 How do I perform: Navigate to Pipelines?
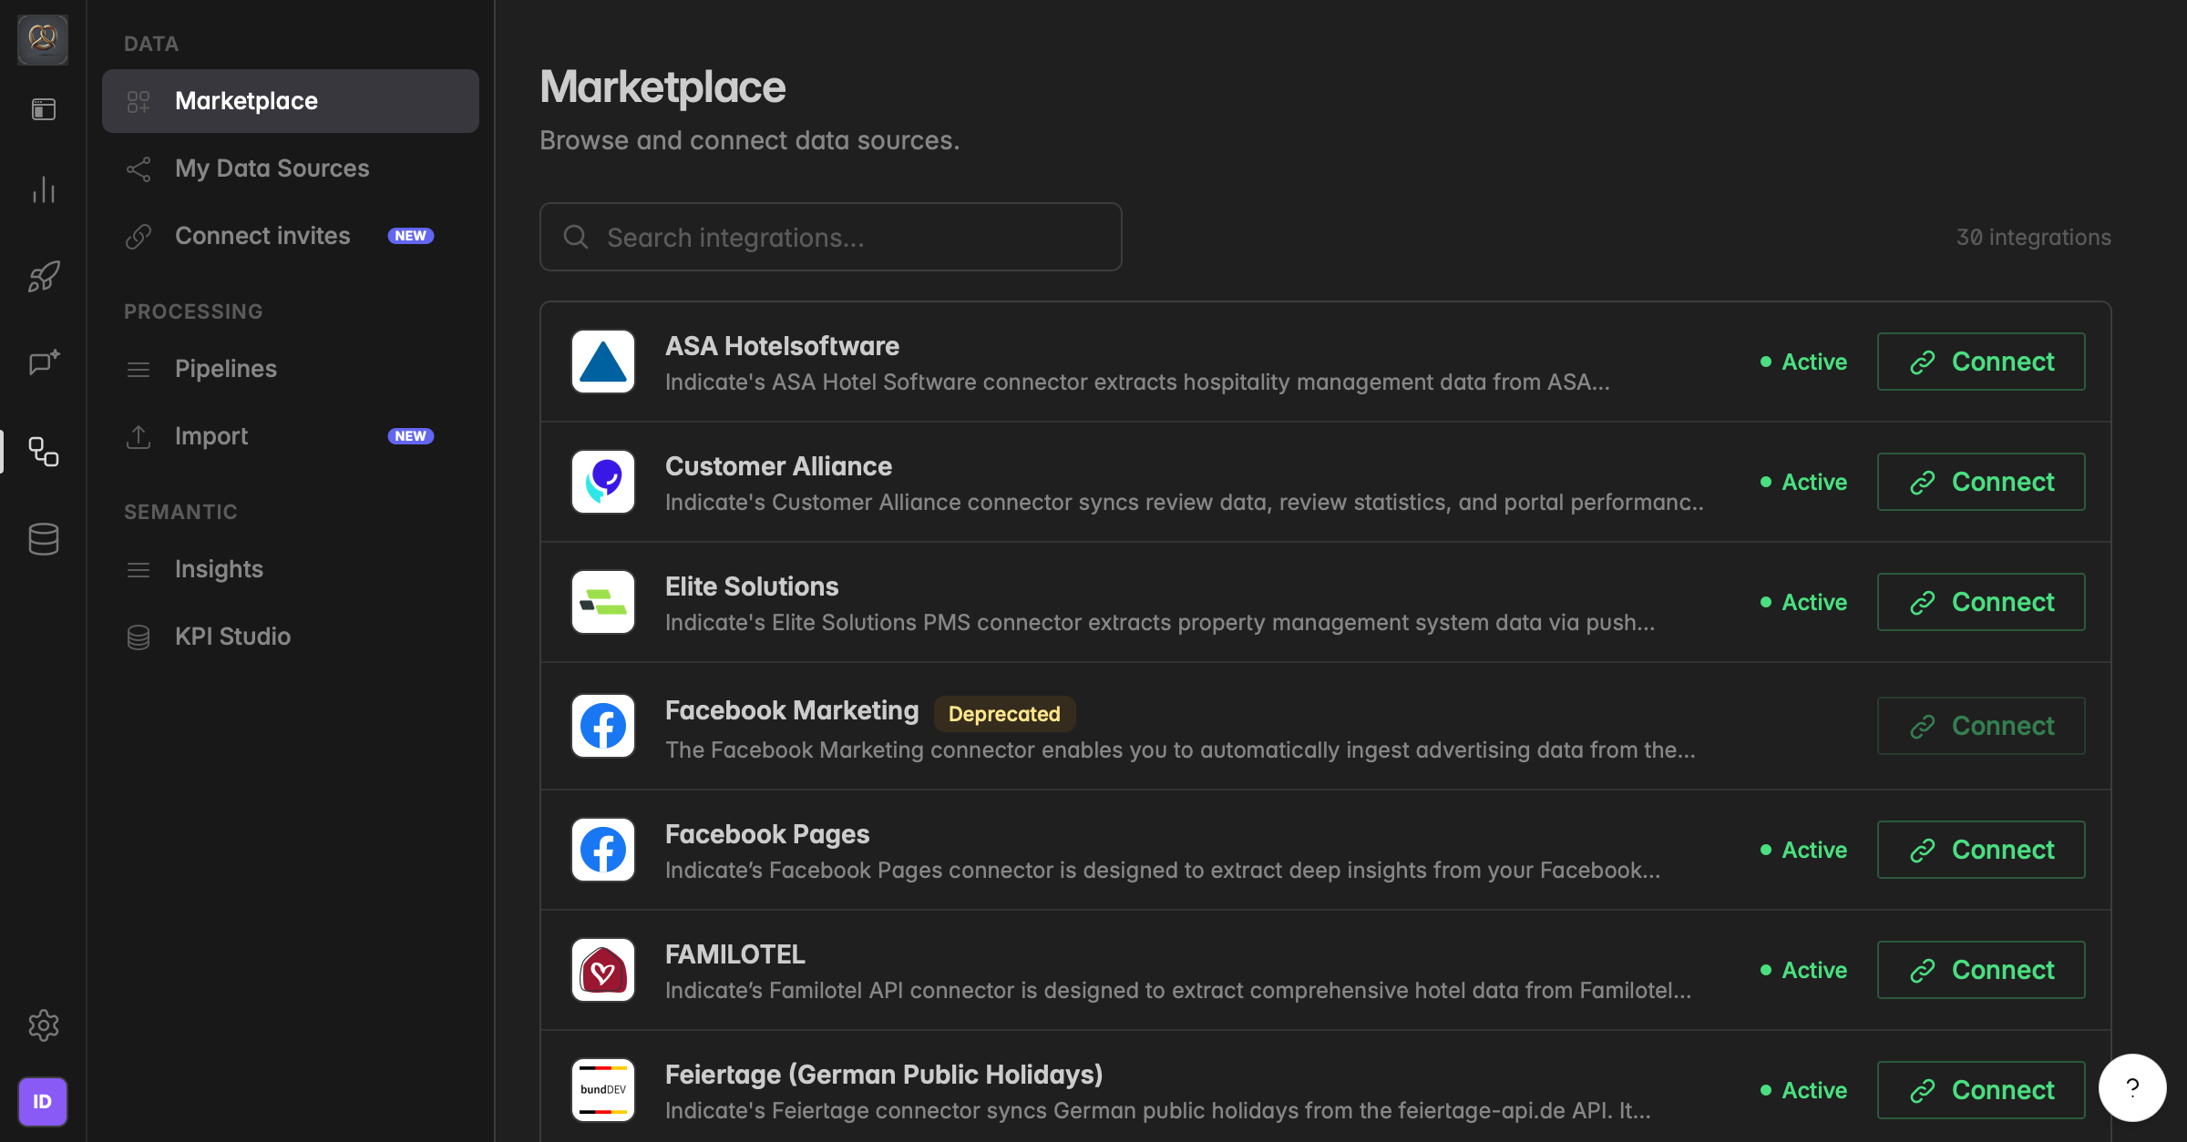tap(291, 369)
